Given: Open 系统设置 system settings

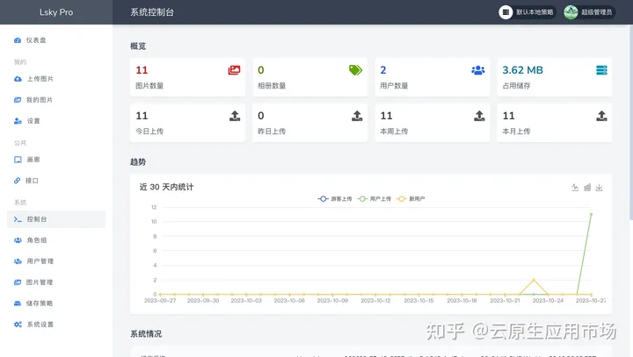Looking at the screenshot, I should 56,325.
